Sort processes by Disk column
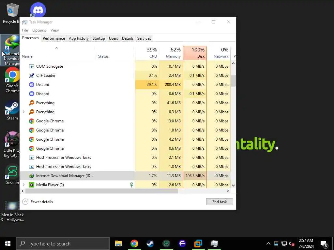Image resolution: width=334 pixels, height=250 pixels. [x=195, y=53]
